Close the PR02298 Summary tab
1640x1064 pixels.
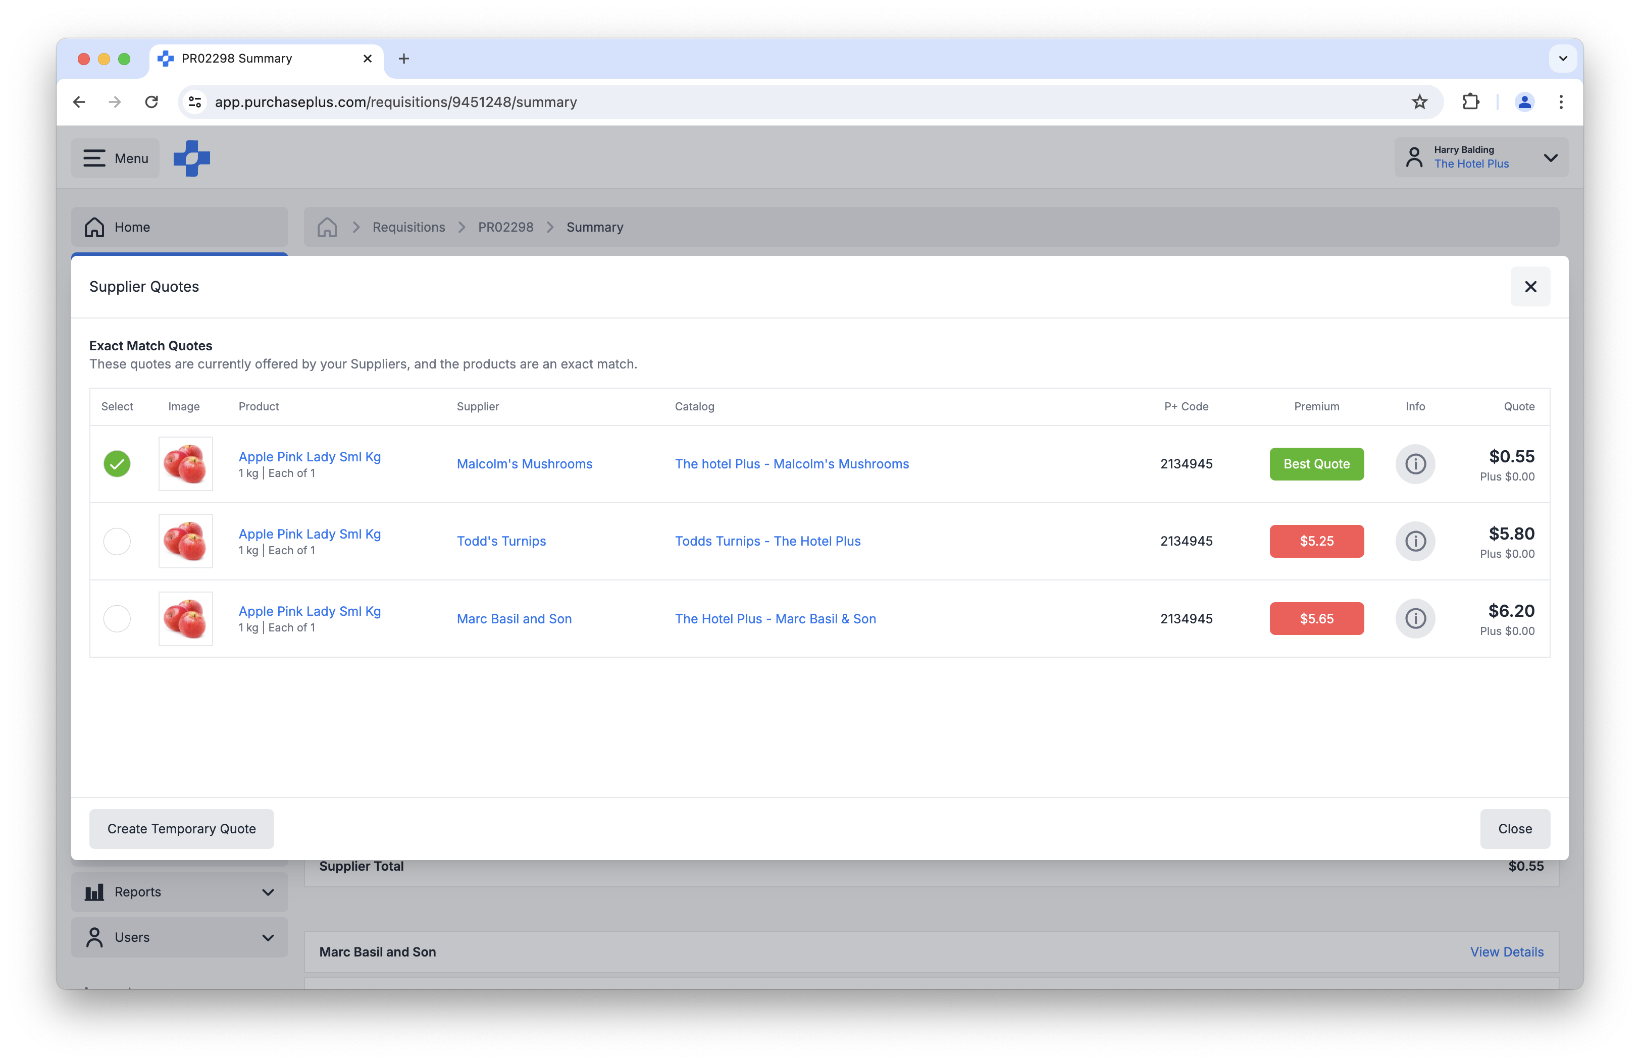click(367, 59)
